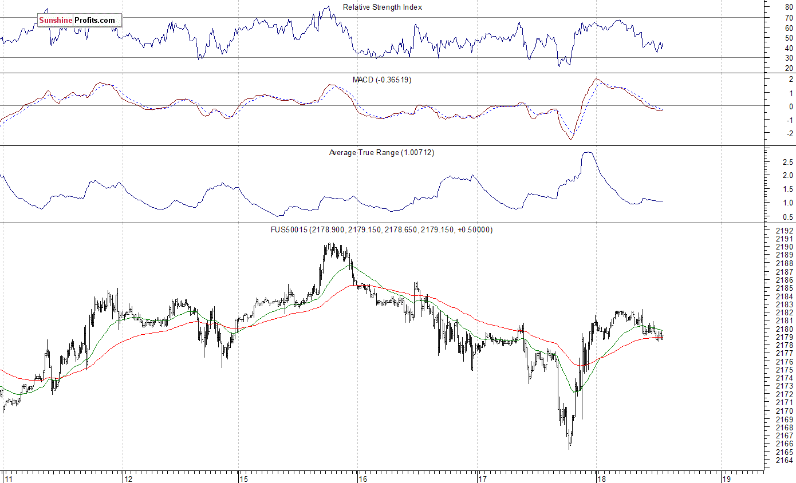Click the MACD (-0.36519) label

pos(382,80)
